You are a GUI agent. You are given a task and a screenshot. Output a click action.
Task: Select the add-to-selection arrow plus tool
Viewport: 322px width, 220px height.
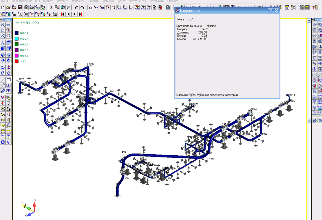tap(90, 7)
